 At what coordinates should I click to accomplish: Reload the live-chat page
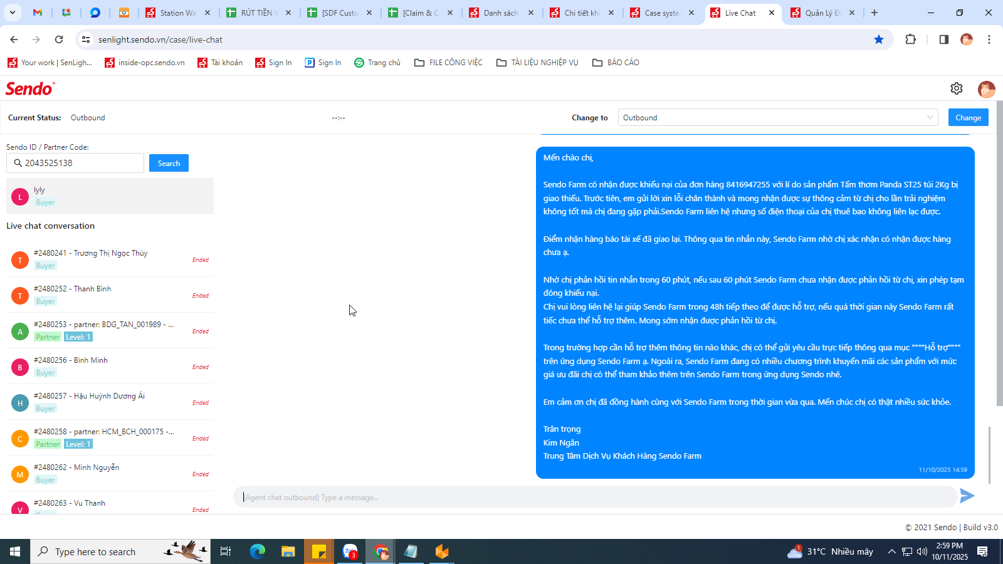point(59,39)
